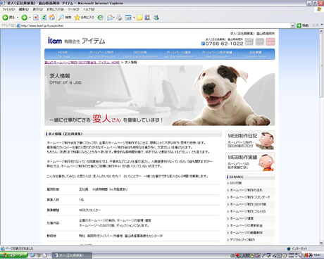Open the Search magnifier toolbar button

click(65, 18)
